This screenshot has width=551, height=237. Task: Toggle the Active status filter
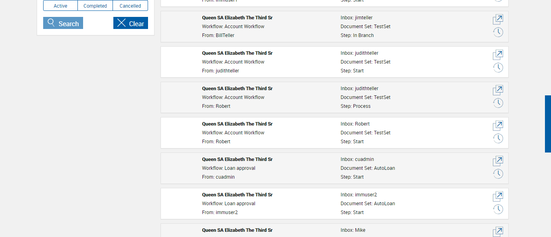click(61, 6)
